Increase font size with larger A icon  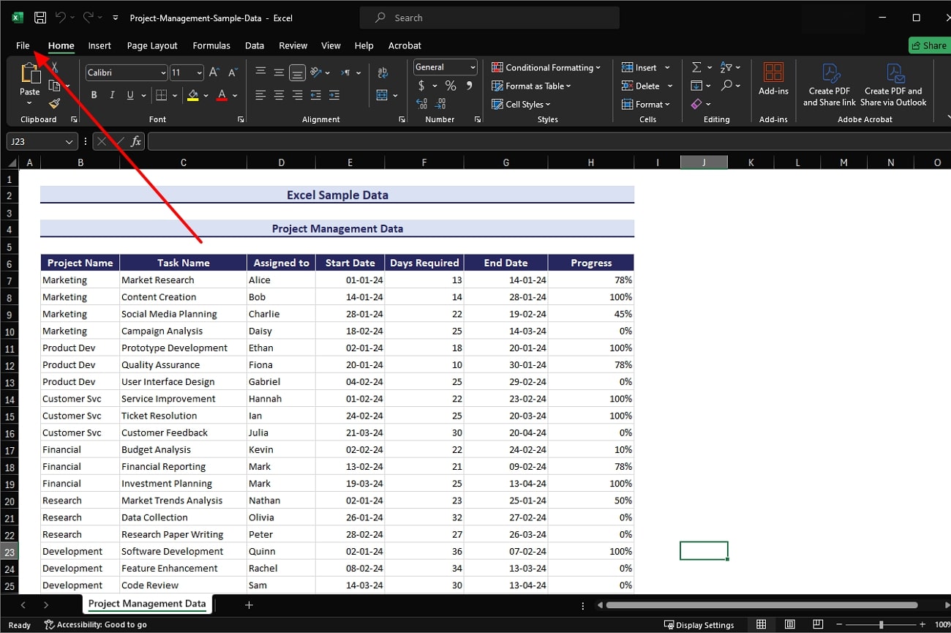tap(214, 72)
